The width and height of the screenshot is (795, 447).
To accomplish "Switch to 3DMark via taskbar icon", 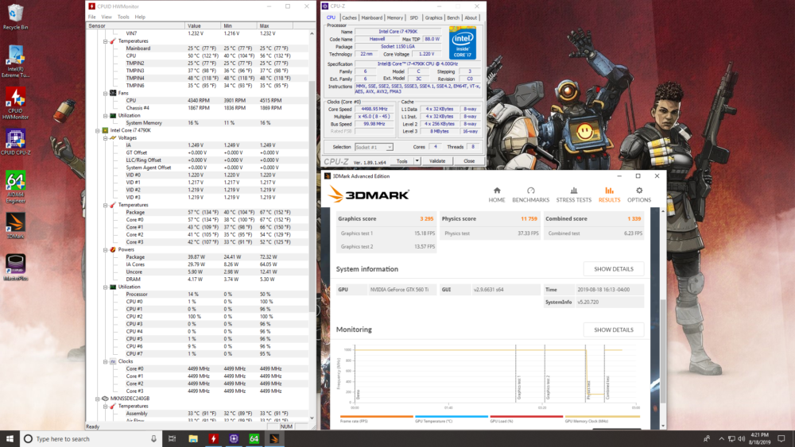I will tap(274, 438).
